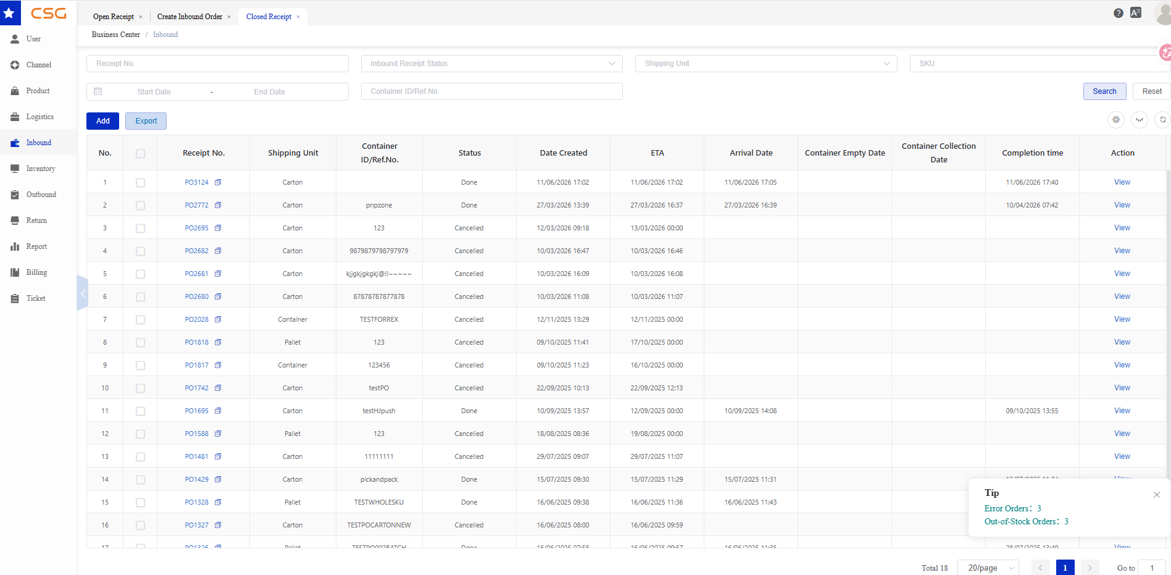This screenshot has height=575, width=1171.
Task: Click the Inventory sidebar icon
Action: point(15,169)
